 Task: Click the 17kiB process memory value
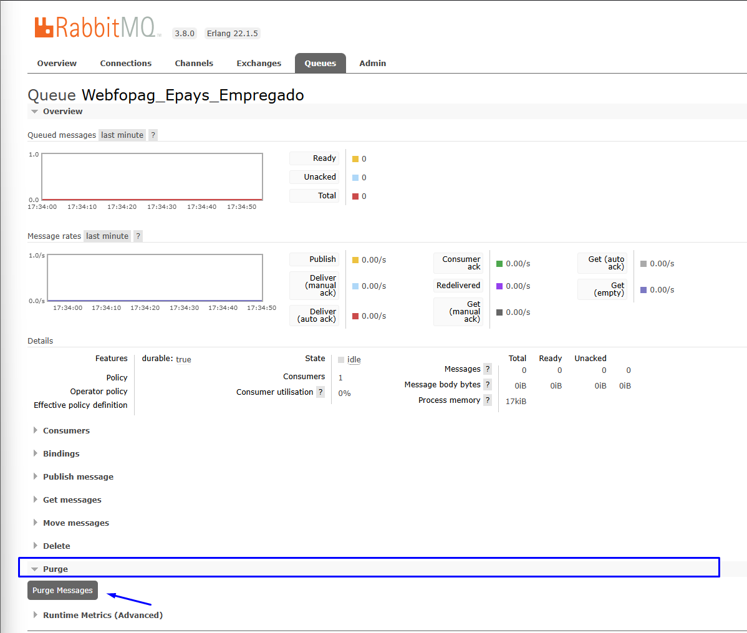516,402
